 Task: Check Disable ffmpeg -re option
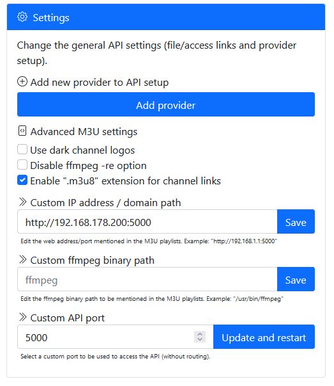(22, 165)
